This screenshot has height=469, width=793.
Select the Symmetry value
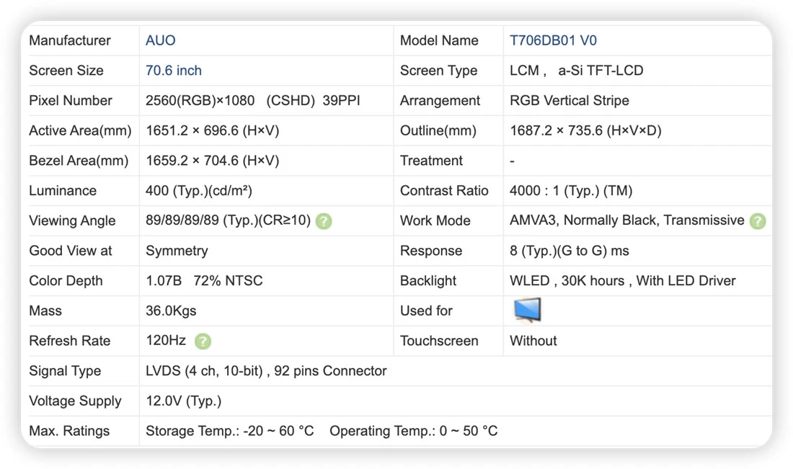[x=177, y=251]
